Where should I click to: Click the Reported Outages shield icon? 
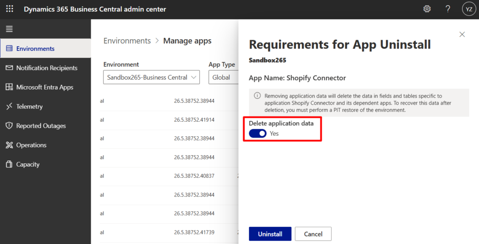point(9,126)
